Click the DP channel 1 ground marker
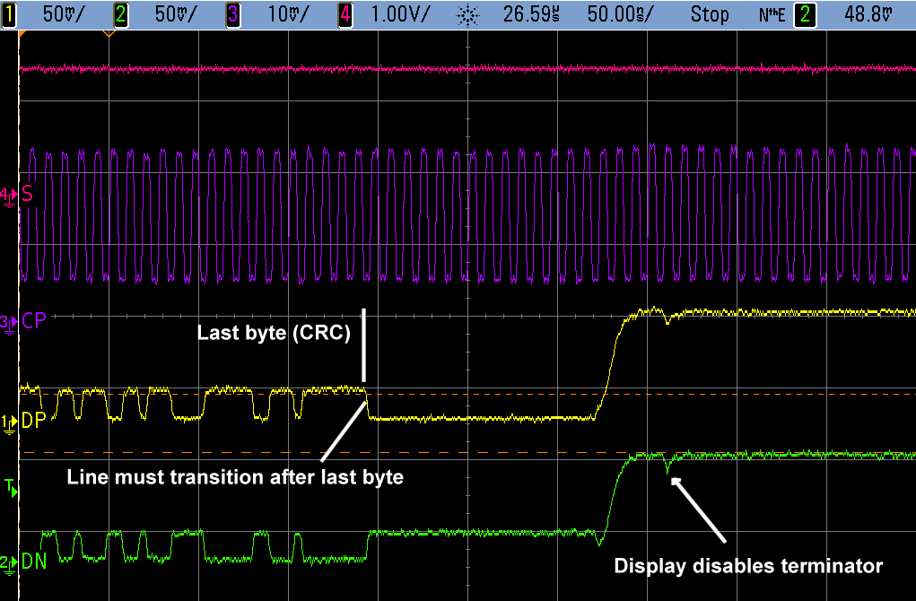916x601 pixels. click(x=9, y=422)
